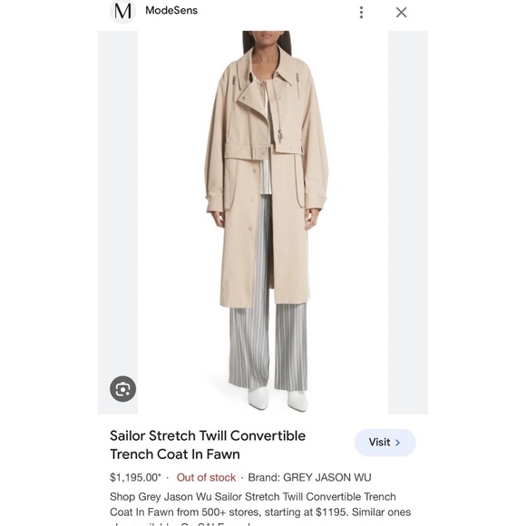The image size is (526, 526).
Task: Close the image preview with the X
Action: [x=401, y=13]
